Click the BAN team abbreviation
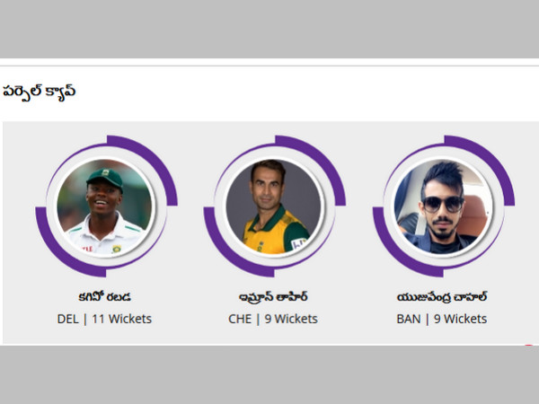Image resolution: width=539 pixels, height=404 pixels. click(409, 319)
